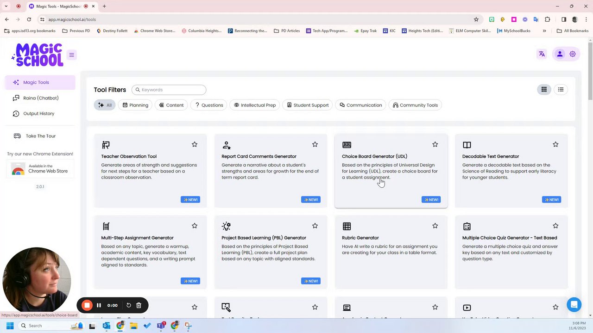This screenshot has height=333, width=593.
Task: Reload the page in Chrome
Action: pyautogui.click(x=29, y=19)
